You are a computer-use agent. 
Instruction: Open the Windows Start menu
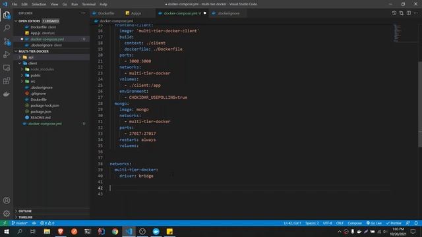[7, 231]
